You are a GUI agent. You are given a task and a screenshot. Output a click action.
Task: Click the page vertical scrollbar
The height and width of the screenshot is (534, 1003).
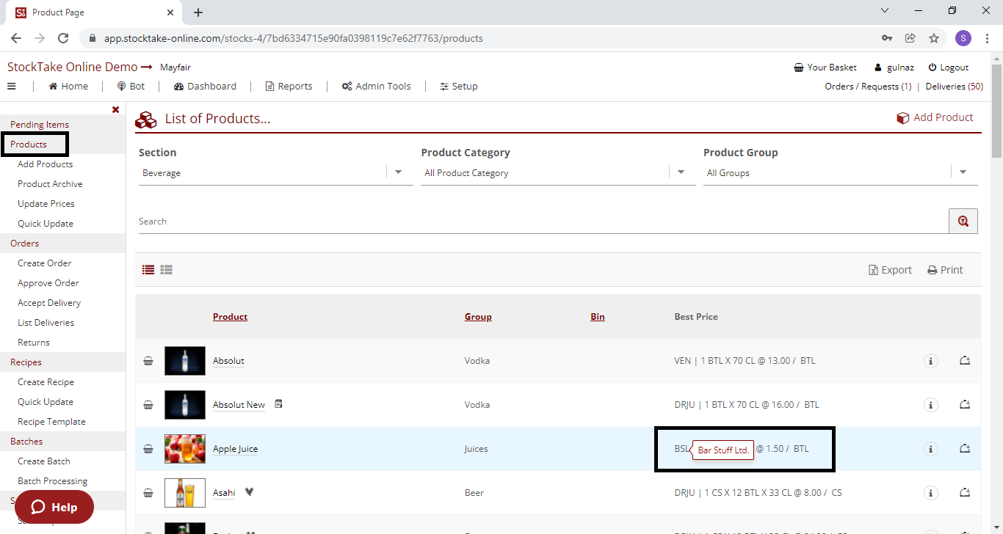tap(996, 110)
